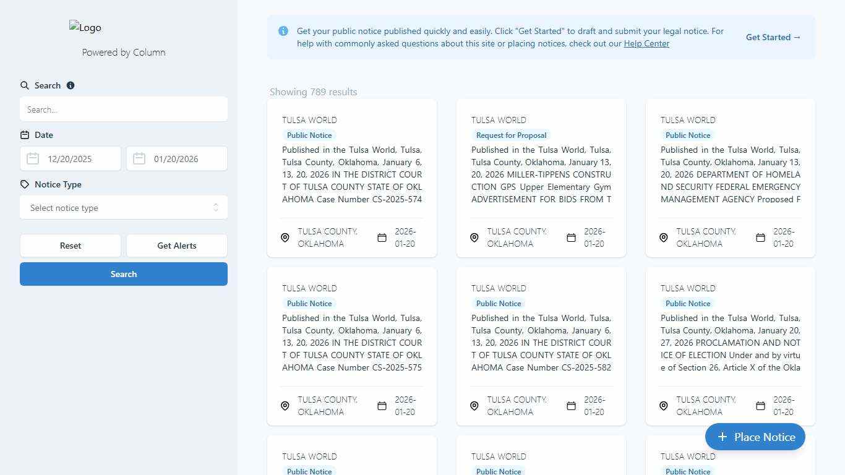Click location pin icon on first notice card
The height and width of the screenshot is (475, 845).
click(285, 237)
